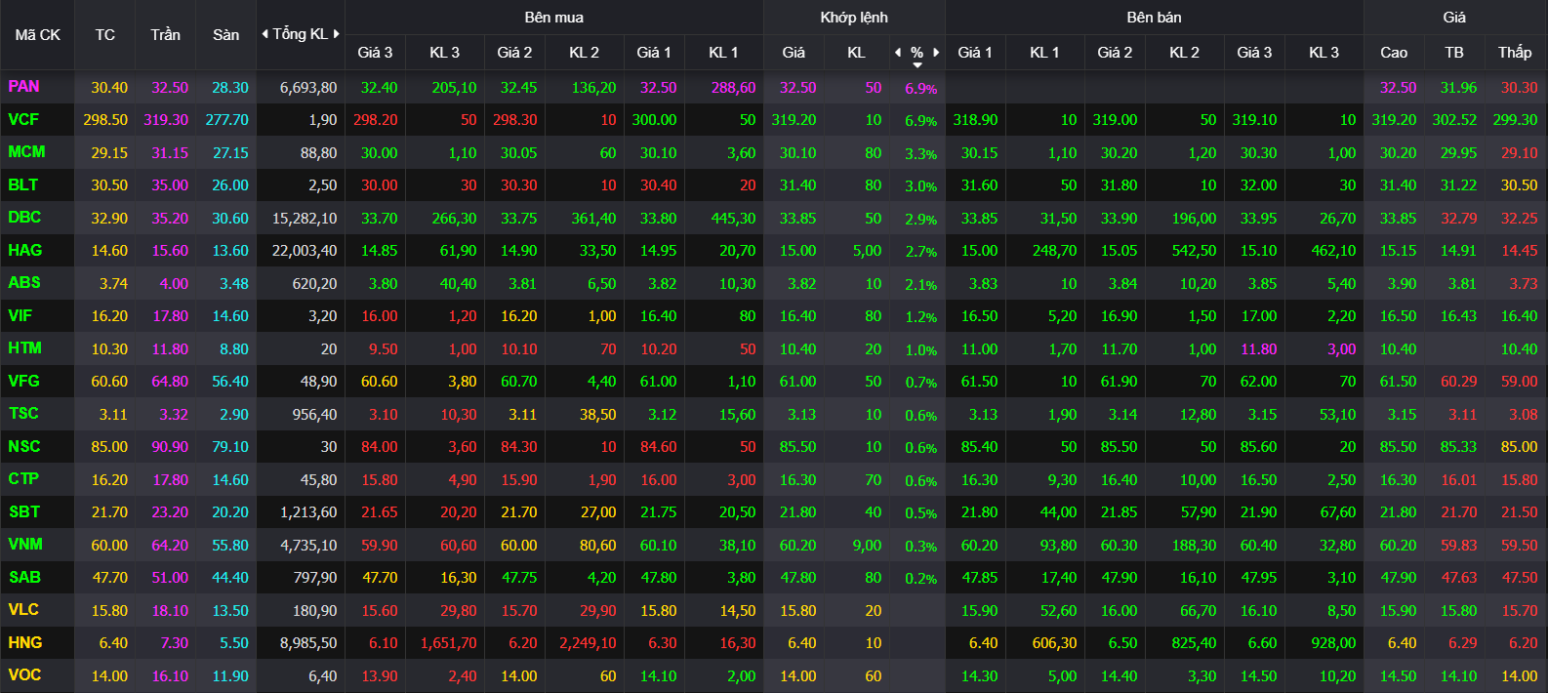Open stock symbol TSC
This screenshot has width=1548, height=693.
pos(23,413)
